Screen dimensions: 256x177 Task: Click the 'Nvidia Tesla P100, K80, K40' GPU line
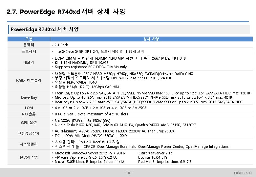[125, 125]
